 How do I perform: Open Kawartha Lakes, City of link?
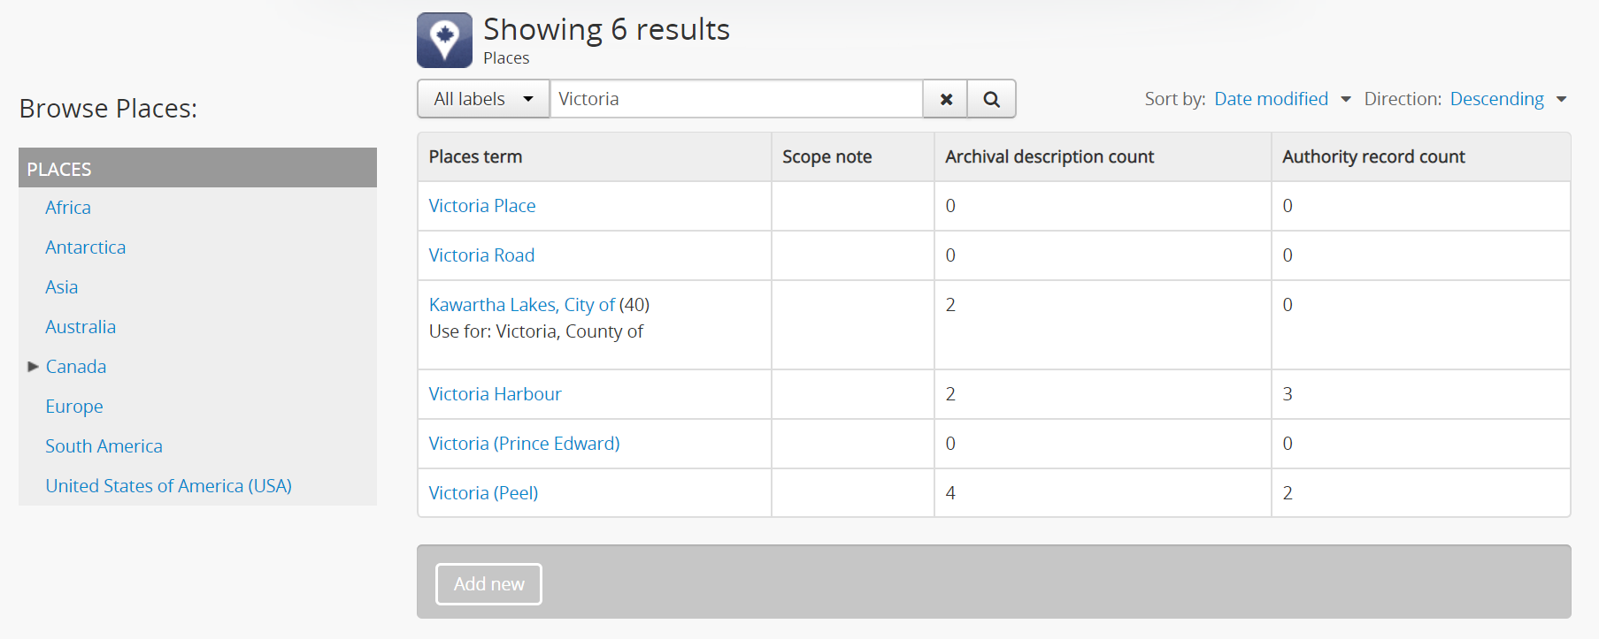[521, 305]
